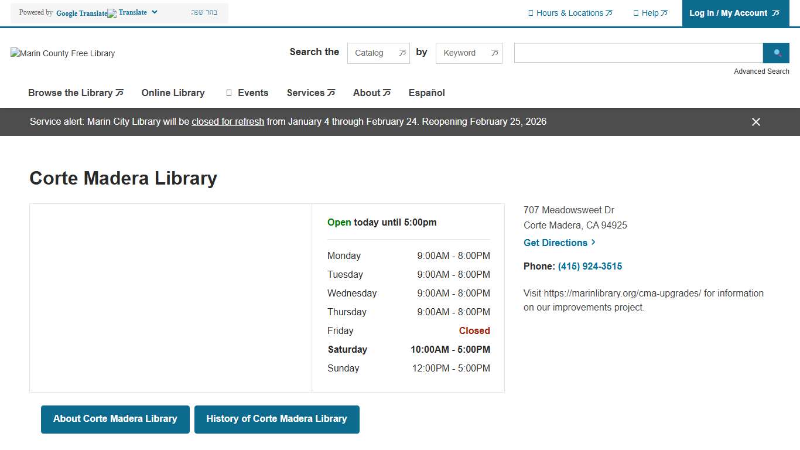Open Advanced Search
Screen dimensions: 800x450
point(761,71)
